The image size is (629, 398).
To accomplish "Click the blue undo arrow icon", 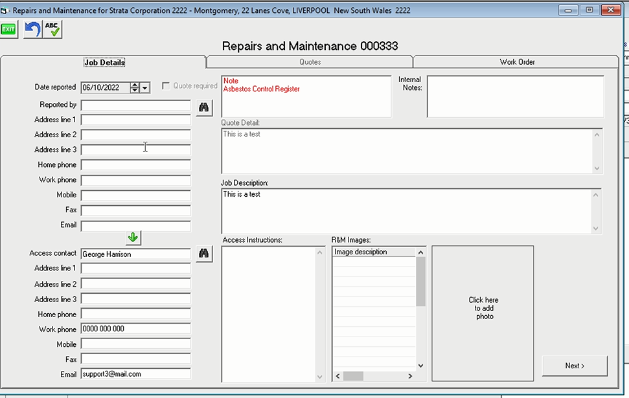I will 32,30.
